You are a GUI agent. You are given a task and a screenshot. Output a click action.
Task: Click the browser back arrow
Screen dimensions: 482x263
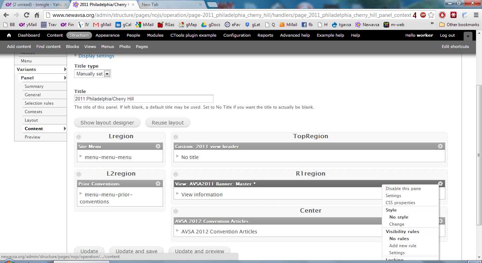(6, 15)
